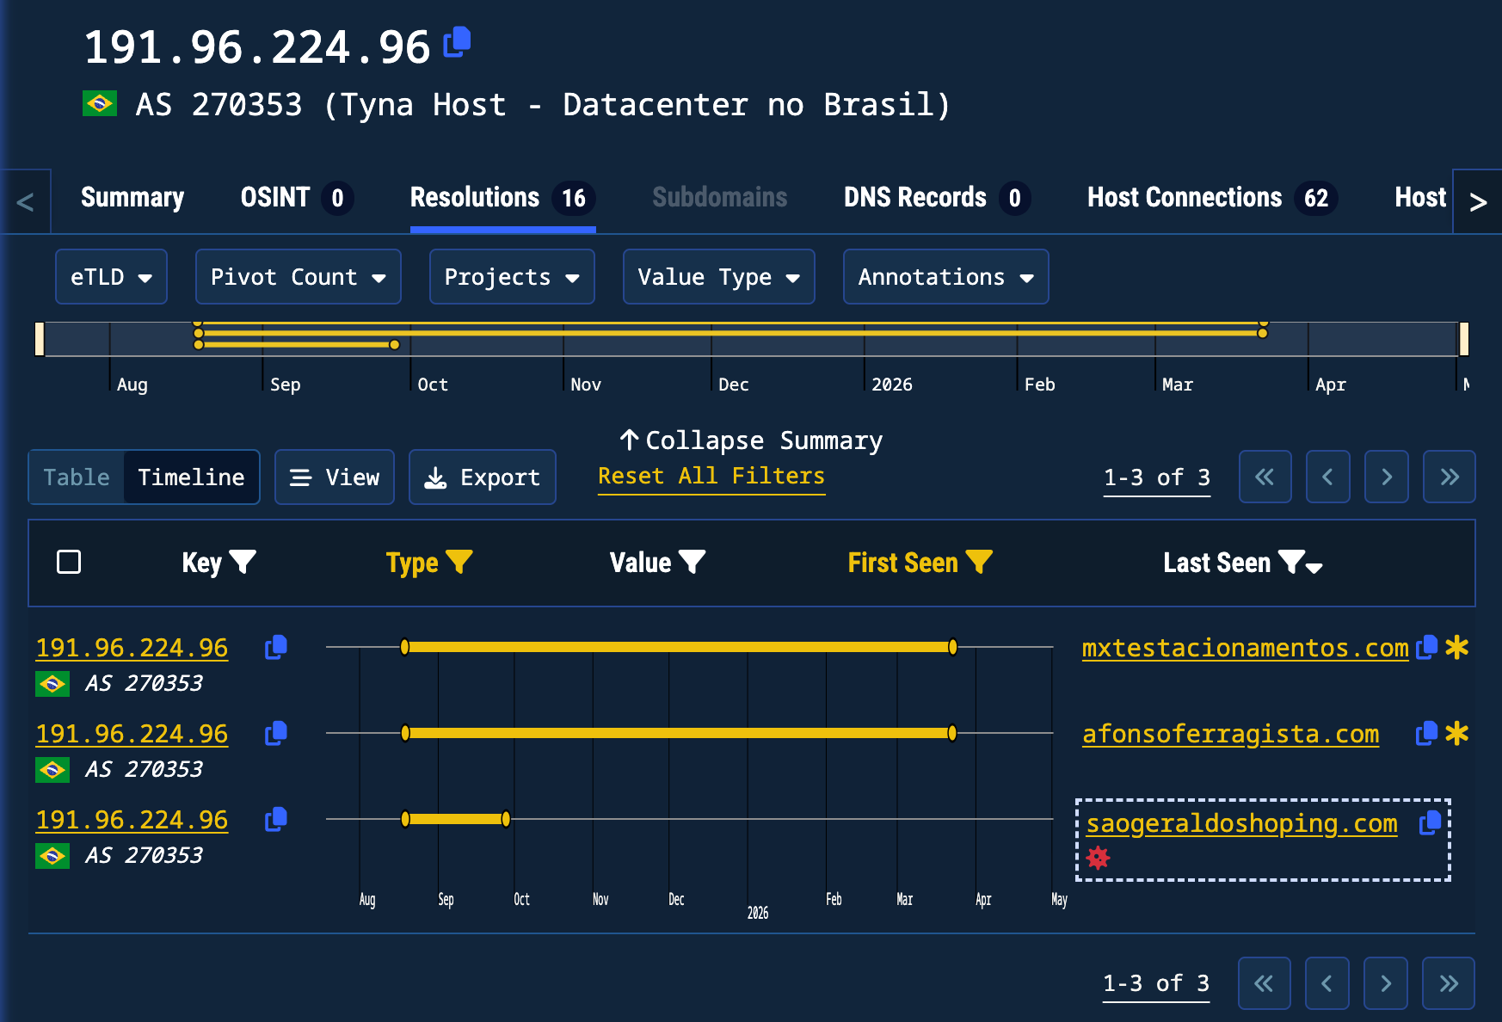This screenshot has height=1022, width=1502.
Task: Copy afonsoferragista.com domain value
Action: click(1426, 733)
